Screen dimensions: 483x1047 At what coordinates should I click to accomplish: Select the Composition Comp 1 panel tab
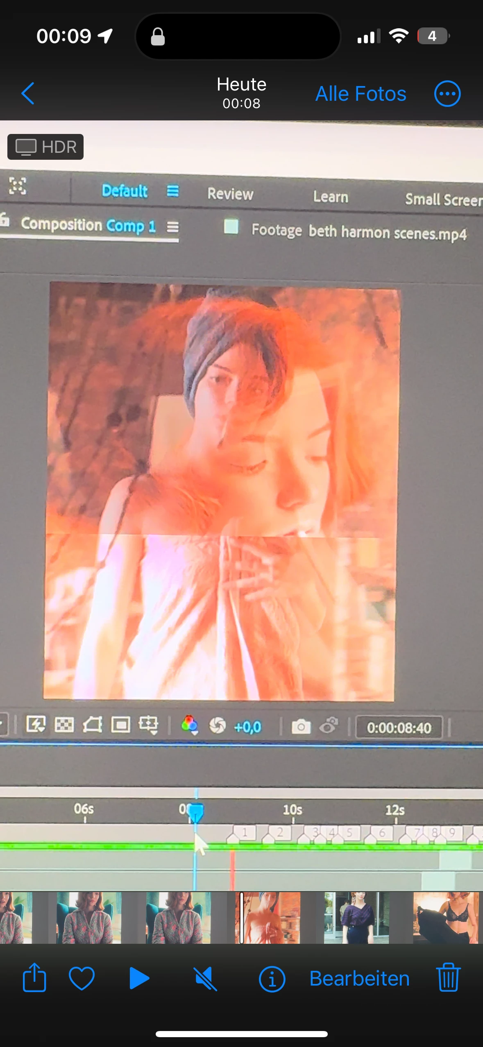pos(88,225)
